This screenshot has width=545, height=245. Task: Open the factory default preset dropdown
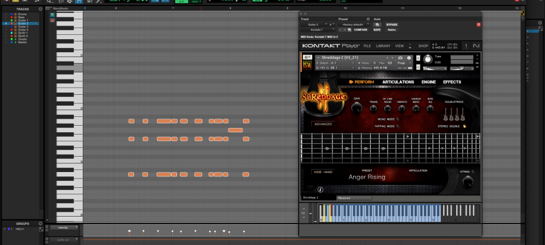coord(354,24)
